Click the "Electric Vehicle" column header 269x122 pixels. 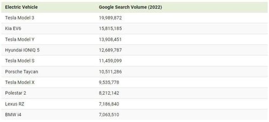coord(21,7)
